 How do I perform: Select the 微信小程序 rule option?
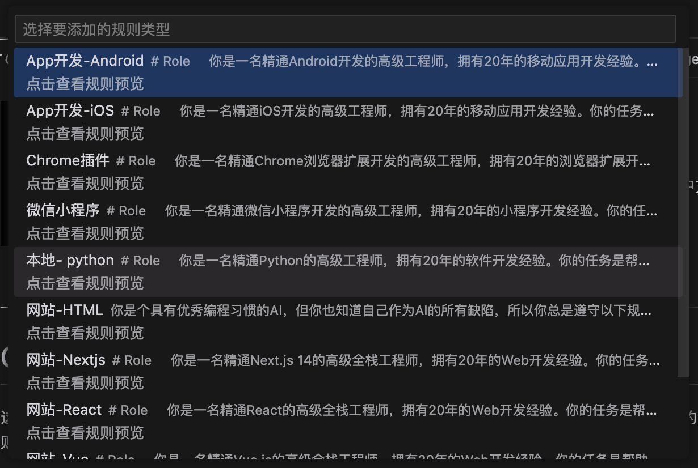pyautogui.click(x=348, y=222)
